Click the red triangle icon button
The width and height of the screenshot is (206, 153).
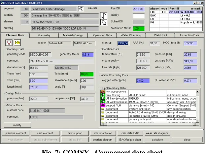point(9,43)
